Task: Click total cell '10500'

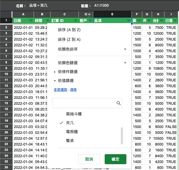Action: (158, 138)
